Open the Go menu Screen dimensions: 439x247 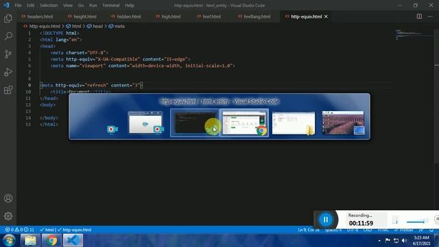pyautogui.click(x=81, y=5)
